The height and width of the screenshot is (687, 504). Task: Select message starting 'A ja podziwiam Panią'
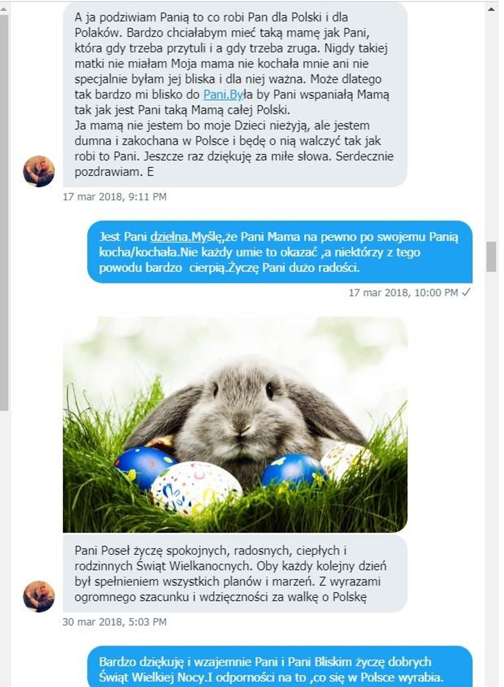tap(235, 94)
